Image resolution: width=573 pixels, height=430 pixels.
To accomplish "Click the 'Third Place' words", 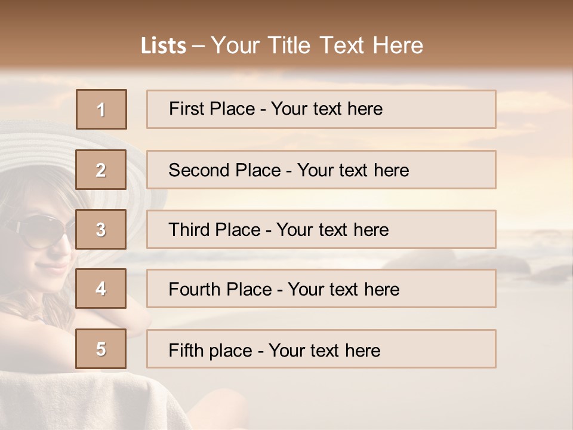I will tap(214, 229).
